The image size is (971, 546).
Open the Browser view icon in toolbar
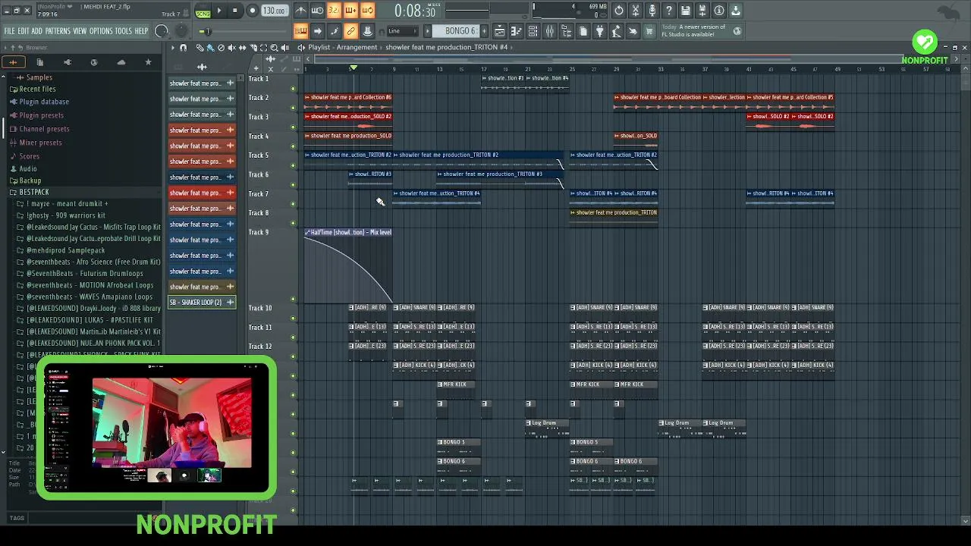tap(567, 31)
